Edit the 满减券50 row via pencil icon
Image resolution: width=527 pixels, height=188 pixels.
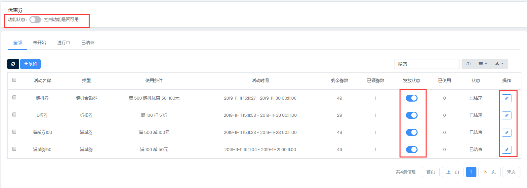[507, 150]
